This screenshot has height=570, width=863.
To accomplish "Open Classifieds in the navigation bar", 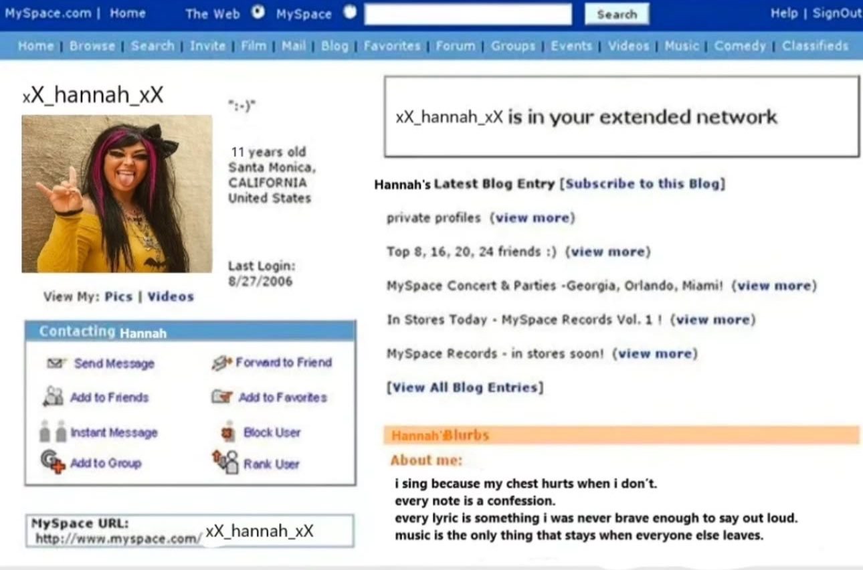I will point(815,45).
